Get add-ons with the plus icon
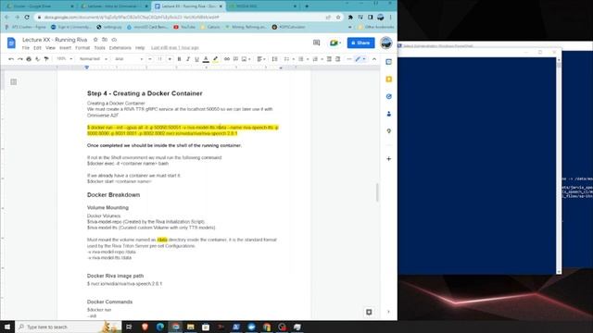 [x=389, y=159]
